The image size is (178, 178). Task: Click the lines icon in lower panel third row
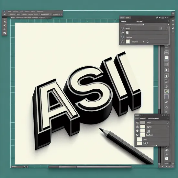pyautogui.click(x=149, y=131)
